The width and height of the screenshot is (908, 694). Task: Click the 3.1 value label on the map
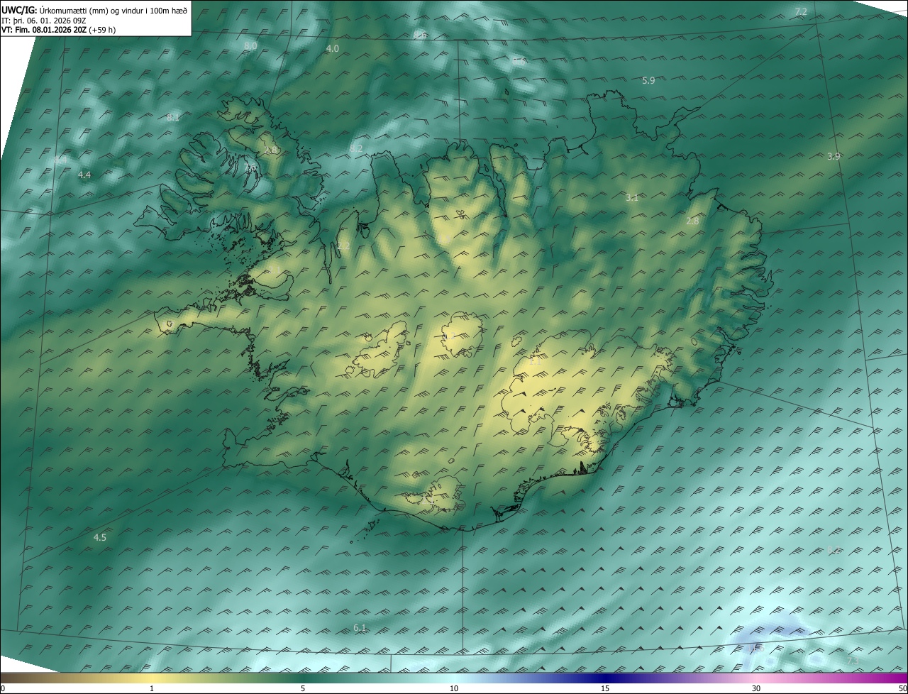coord(632,198)
